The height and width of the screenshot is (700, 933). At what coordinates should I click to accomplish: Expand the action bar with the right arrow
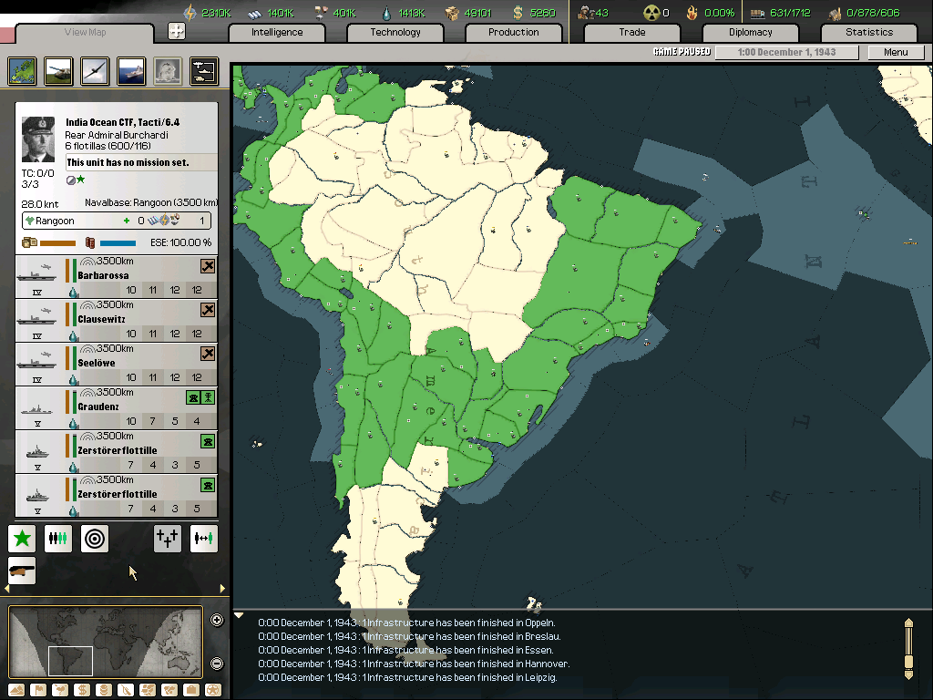coord(221,589)
